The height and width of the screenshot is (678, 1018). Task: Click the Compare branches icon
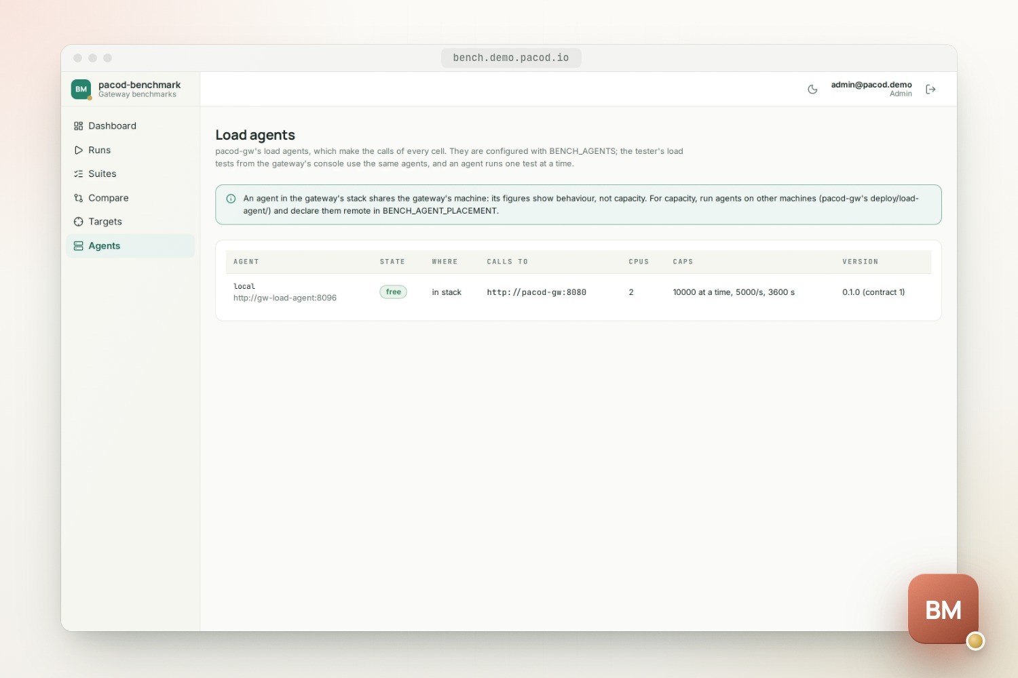click(79, 198)
